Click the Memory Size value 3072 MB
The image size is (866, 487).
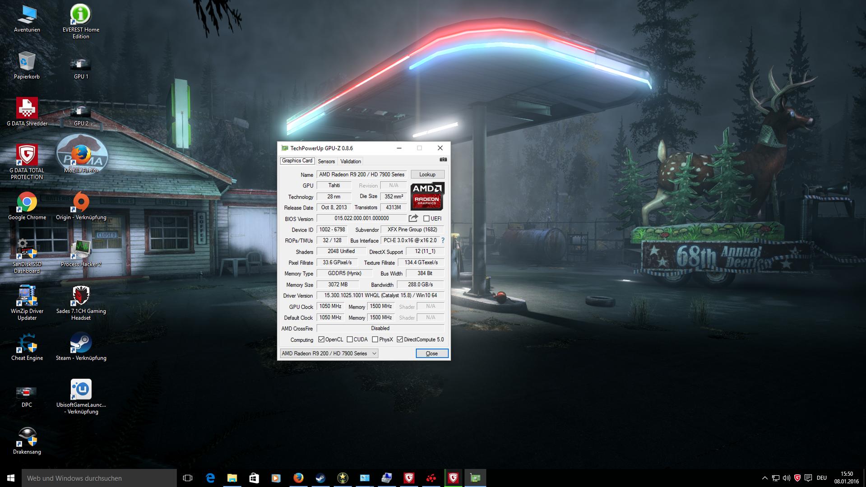338,285
